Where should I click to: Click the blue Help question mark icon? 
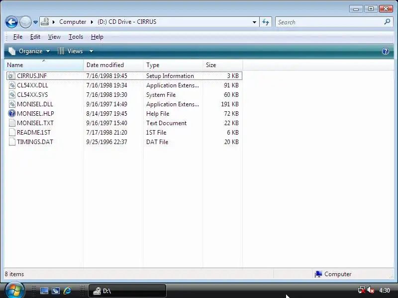[385, 51]
